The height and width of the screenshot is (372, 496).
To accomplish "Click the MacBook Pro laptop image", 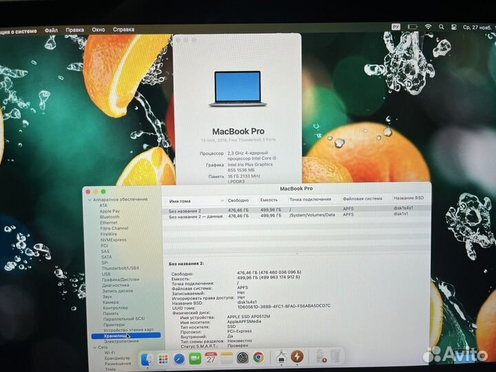I will coord(238,89).
